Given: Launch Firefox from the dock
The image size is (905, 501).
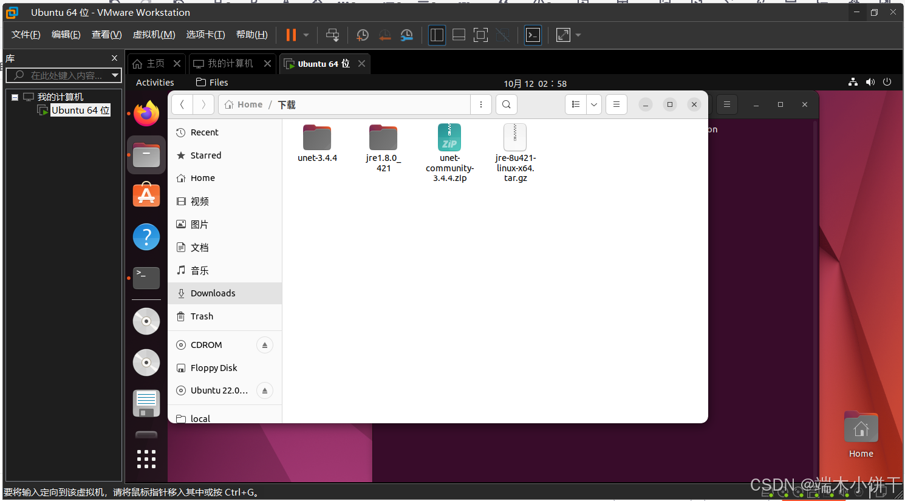Looking at the screenshot, I should pyautogui.click(x=146, y=114).
